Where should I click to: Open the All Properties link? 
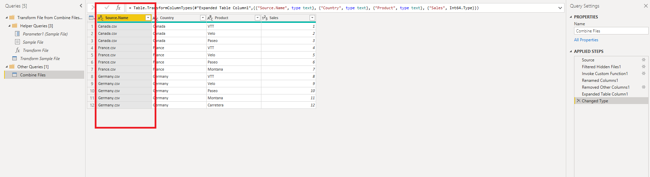point(586,40)
